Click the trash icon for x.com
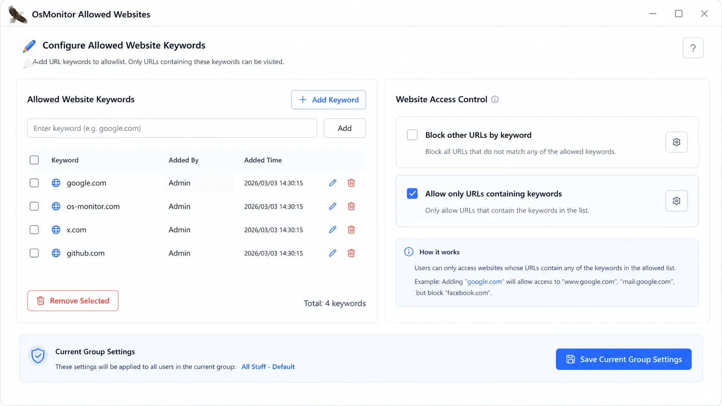This screenshot has width=722, height=406. pyautogui.click(x=351, y=230)
